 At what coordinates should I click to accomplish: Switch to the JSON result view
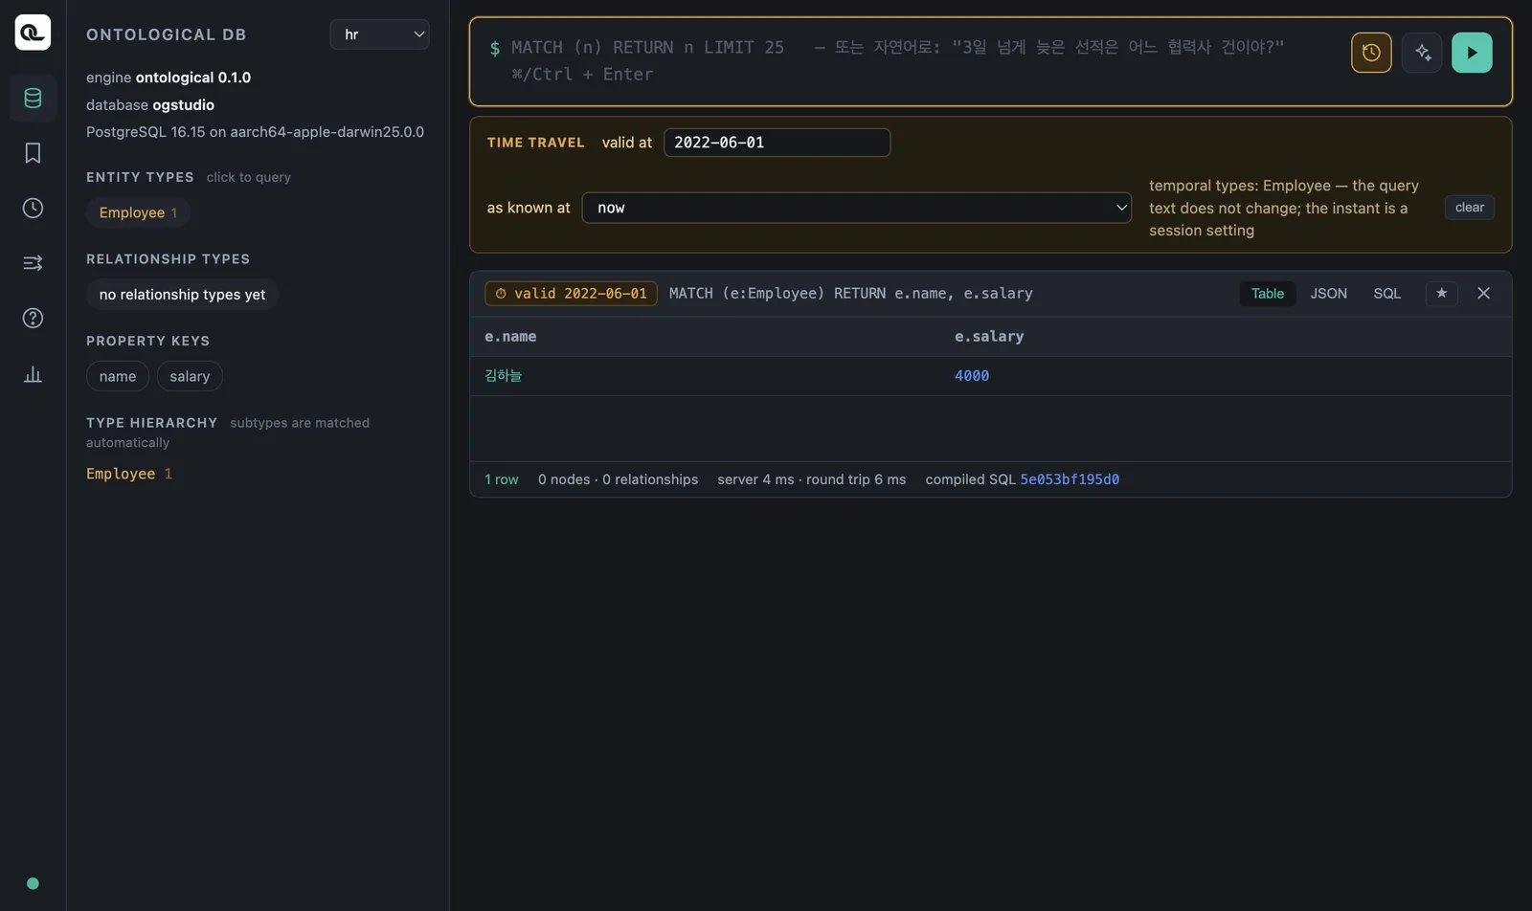pos(1328,294)
